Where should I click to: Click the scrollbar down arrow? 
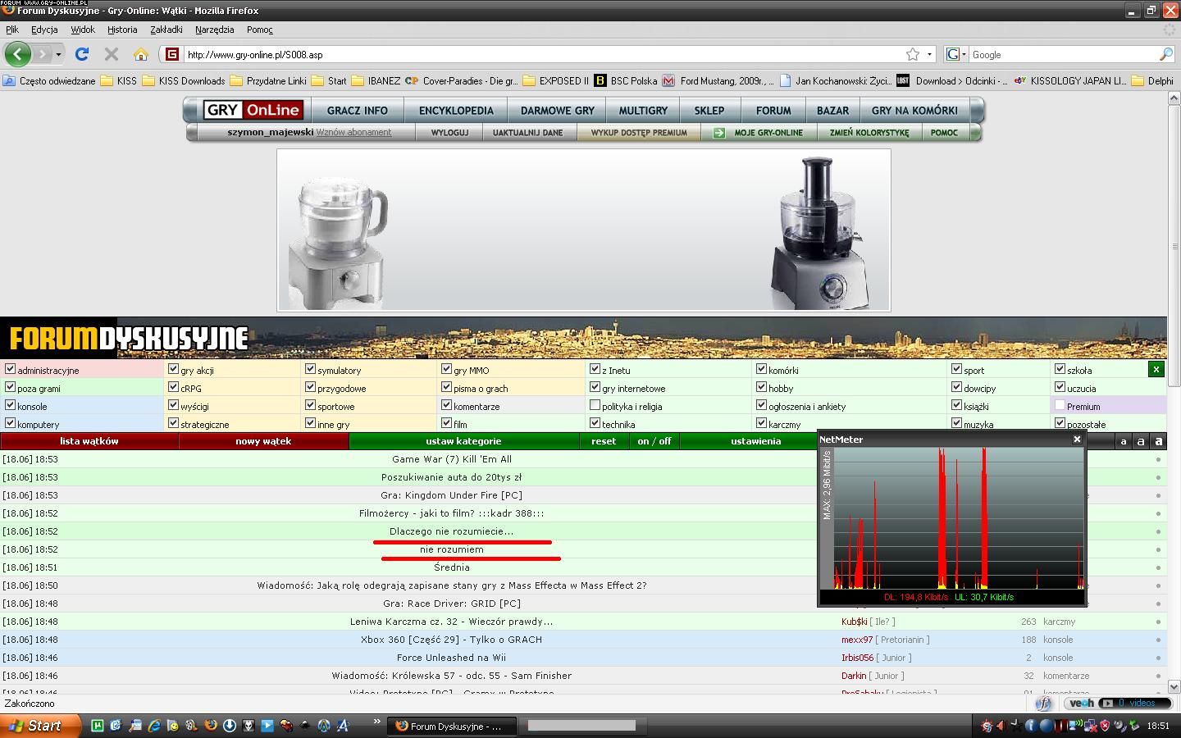coord(1174,687)
